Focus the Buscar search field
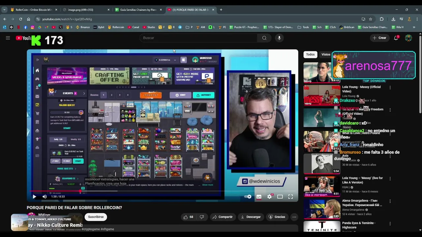The image size is (422, 237). (x=198, y=38)
